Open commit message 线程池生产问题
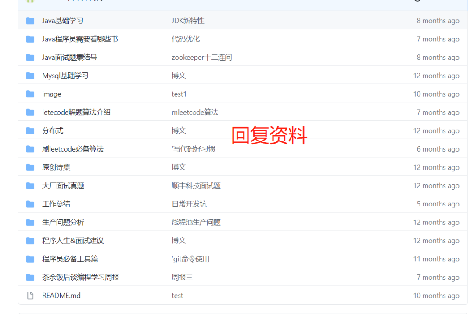The width and height of the screenshot is (474, 314). point(196,222)
